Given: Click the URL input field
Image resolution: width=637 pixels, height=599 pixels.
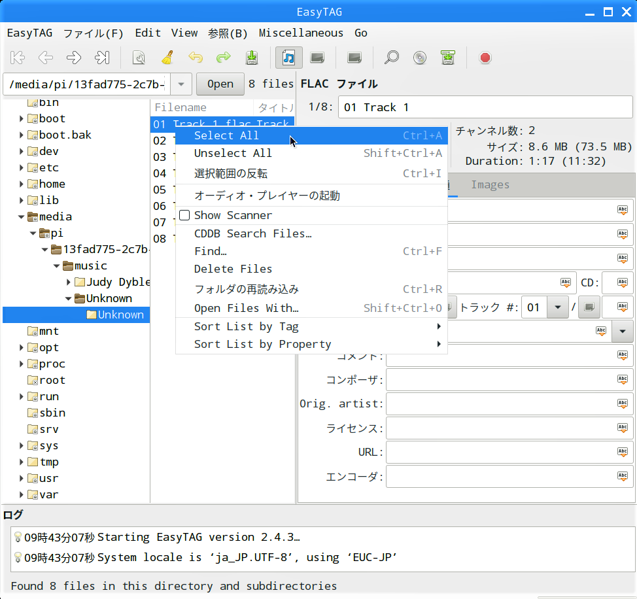Looking at the screenshot, I should [x=509, y=452].
